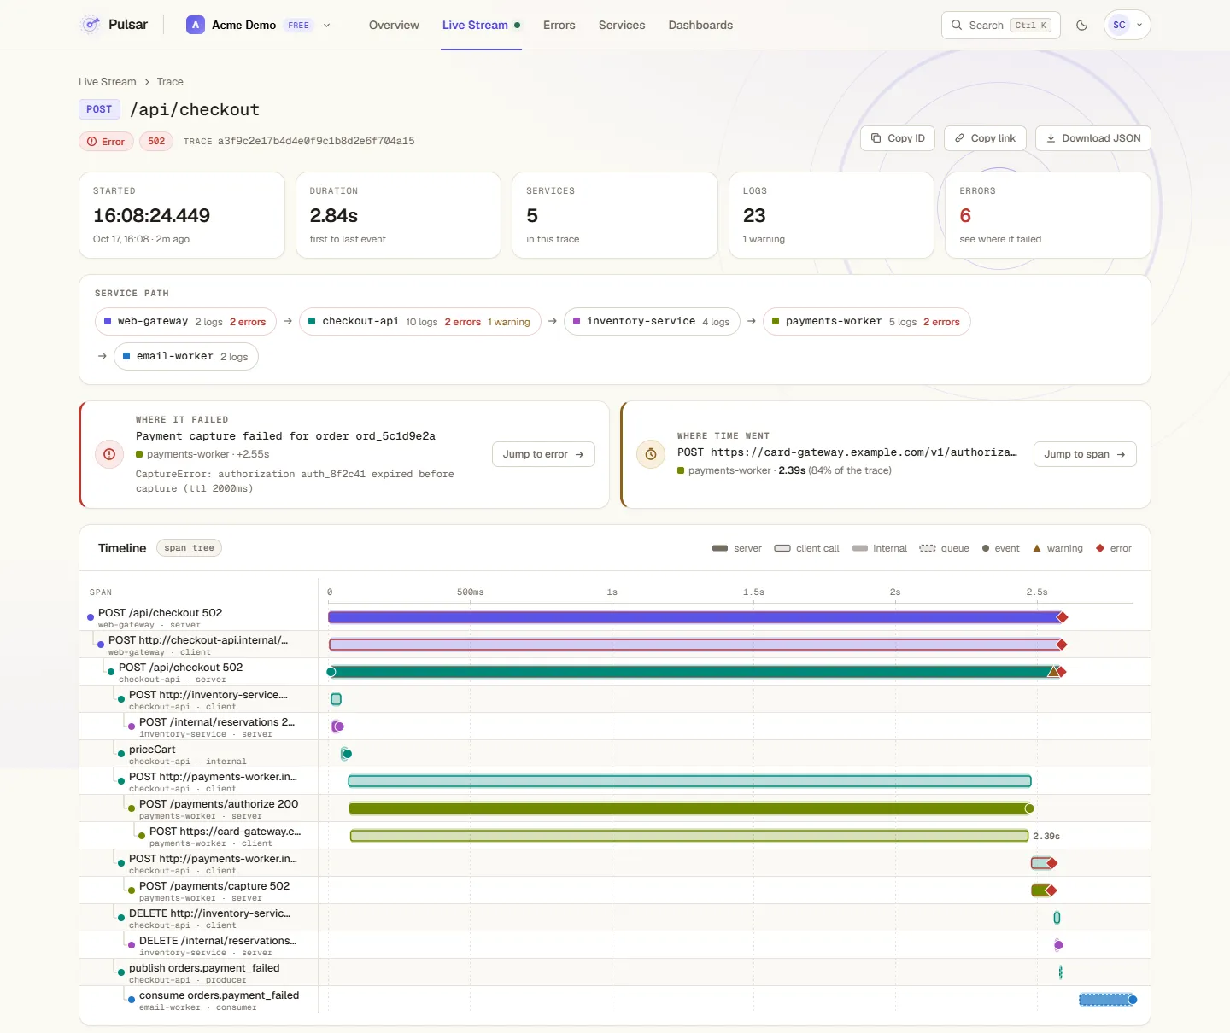This screenshot has width=1230, height=1033.
Task: Click the purple POST /internal/reservations span marker
Action: [337, 727]
